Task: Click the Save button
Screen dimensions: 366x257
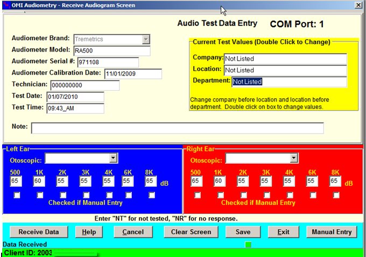Action: tap(243, 232)
